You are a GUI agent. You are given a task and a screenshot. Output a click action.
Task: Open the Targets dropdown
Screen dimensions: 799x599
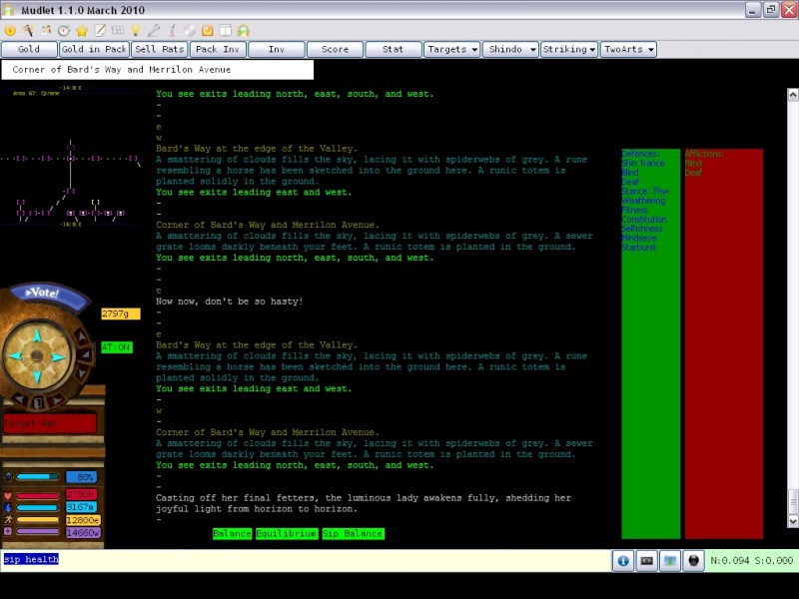pyautogui.click(x=452, y=49)
